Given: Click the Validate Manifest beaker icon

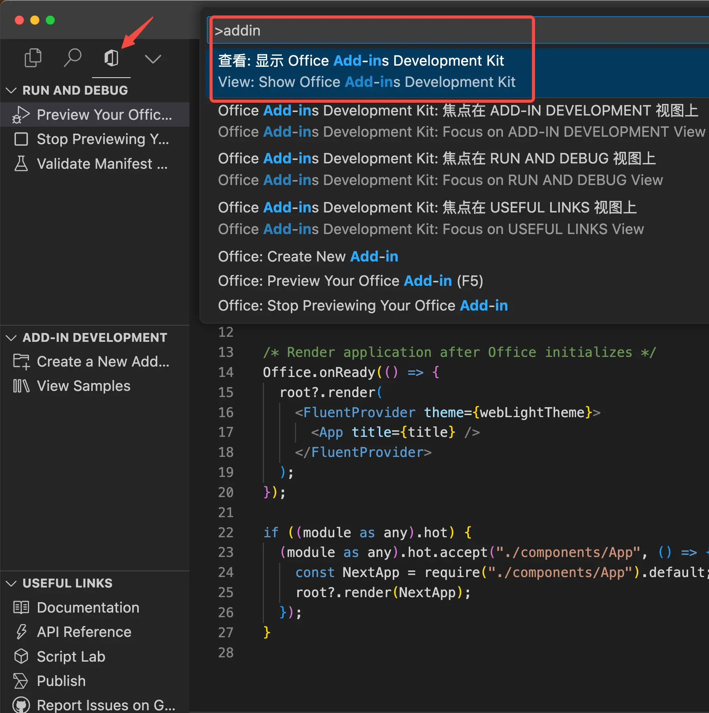Looking at the screenshot, I should pos(21,164).
